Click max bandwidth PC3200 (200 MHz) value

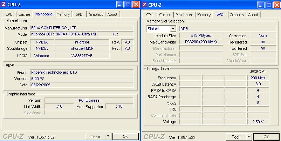(201, 42)
